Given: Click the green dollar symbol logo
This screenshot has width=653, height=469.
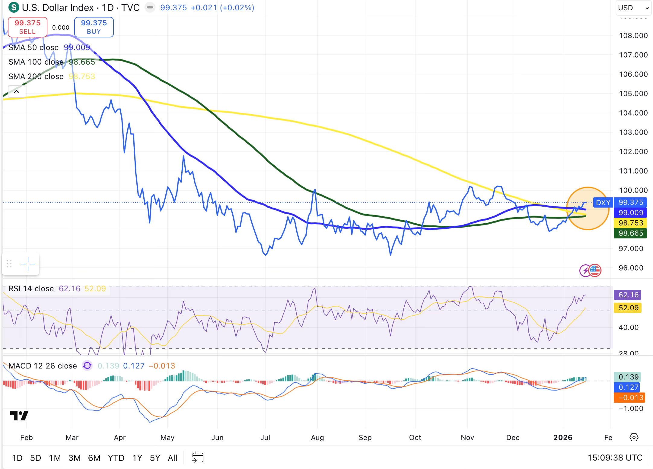Looking at the screenshot, I should point(14,7).
